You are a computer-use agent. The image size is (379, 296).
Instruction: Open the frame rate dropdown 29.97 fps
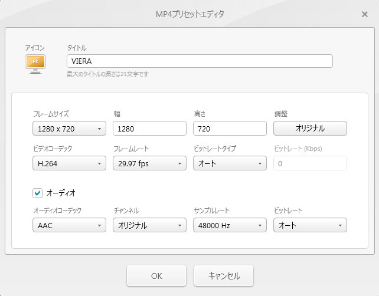(149, 163)
